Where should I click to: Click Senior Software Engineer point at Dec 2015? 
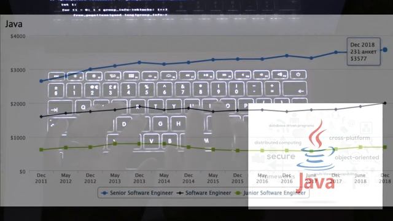238,59
